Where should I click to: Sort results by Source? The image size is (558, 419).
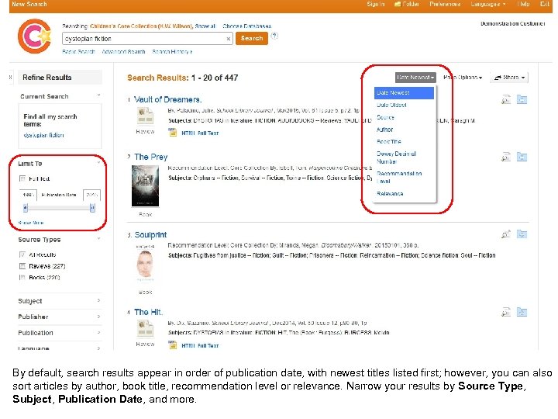[x=385, y=117]
